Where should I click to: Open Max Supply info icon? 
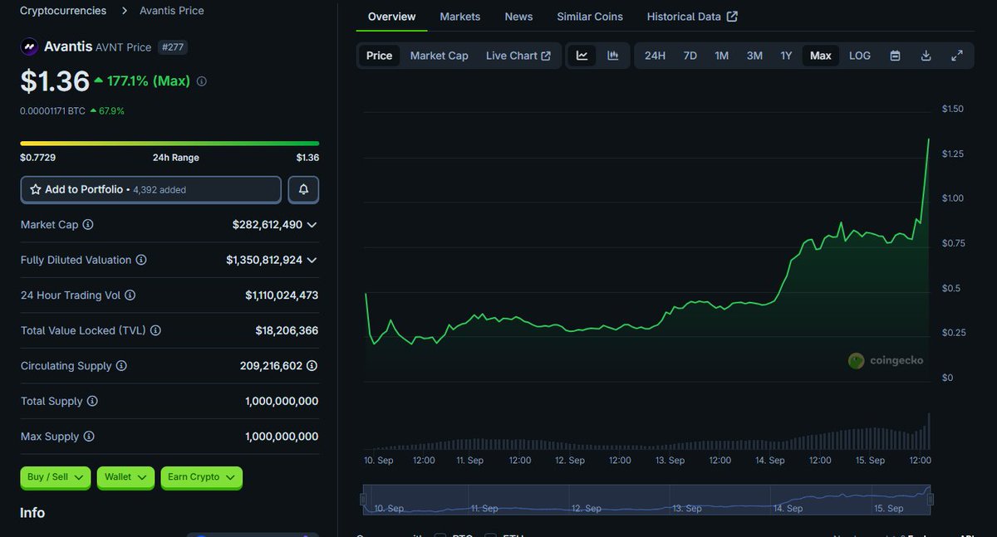(x=89, y=437)
